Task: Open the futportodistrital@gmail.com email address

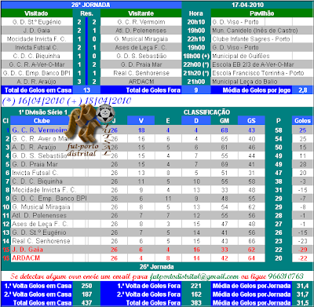Action: pos(194,276)
